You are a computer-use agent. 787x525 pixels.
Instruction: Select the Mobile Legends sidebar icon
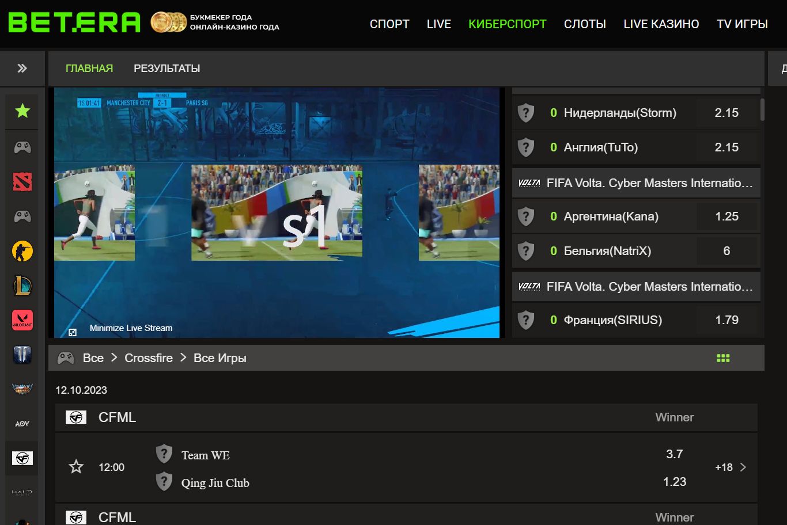pos(22,389)
